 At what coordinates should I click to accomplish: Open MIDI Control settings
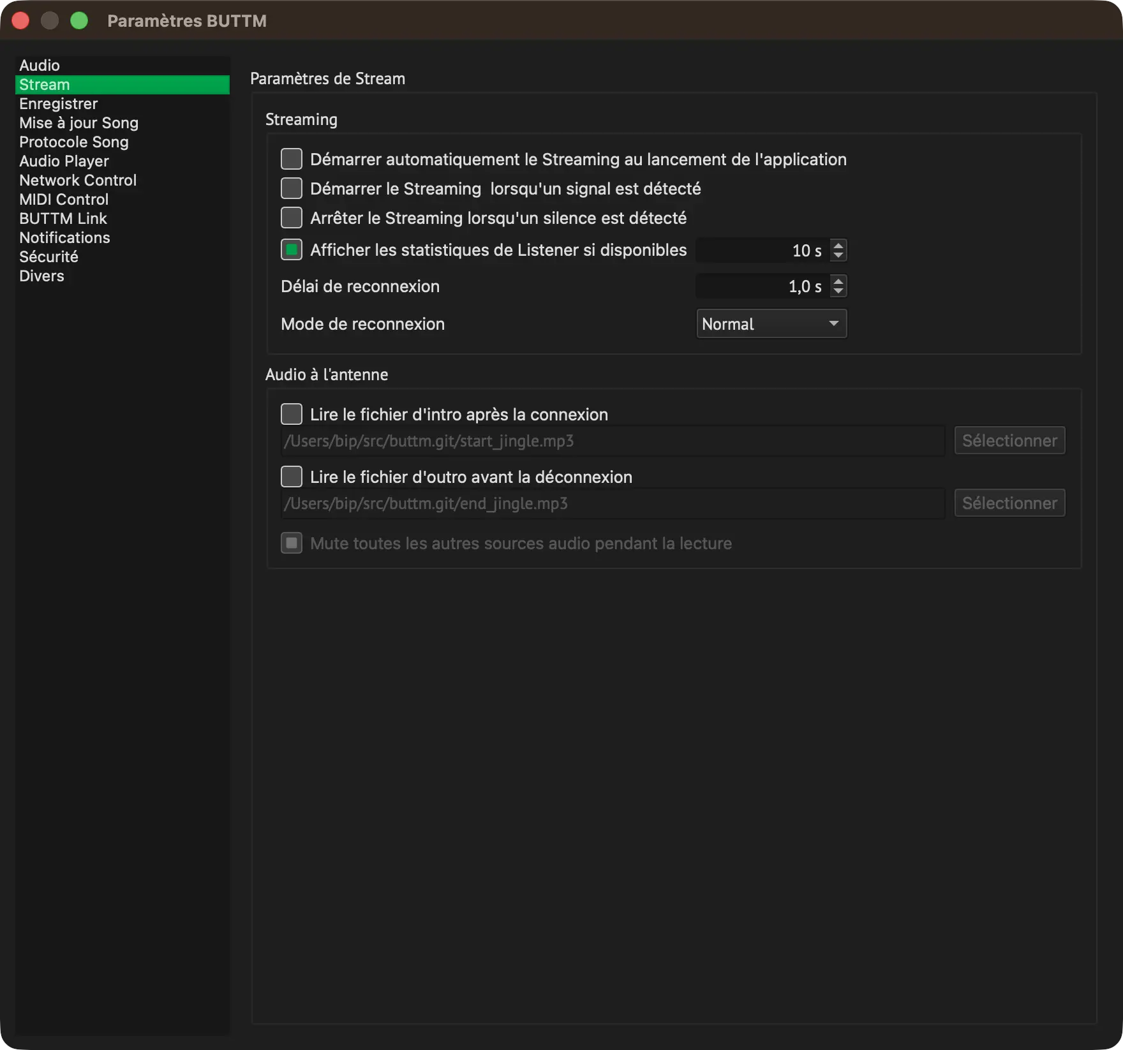(122, 199)
